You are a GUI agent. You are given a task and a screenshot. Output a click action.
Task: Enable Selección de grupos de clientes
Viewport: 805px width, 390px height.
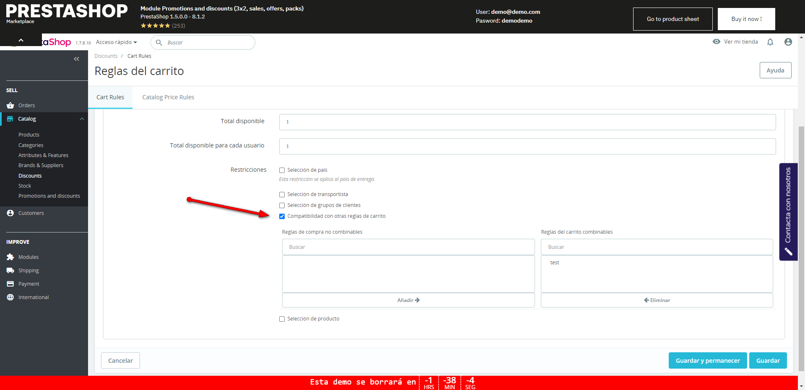(282, 205)
